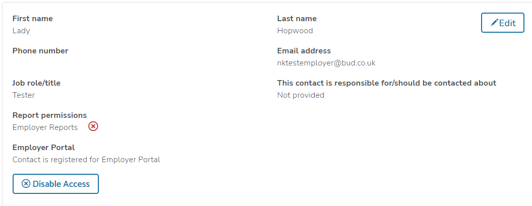Click the Employer Portal registration status text
Viewport: 532px width, 206px height.
coord(86,160)
